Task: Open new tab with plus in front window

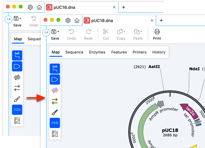Action: [161, 20]
